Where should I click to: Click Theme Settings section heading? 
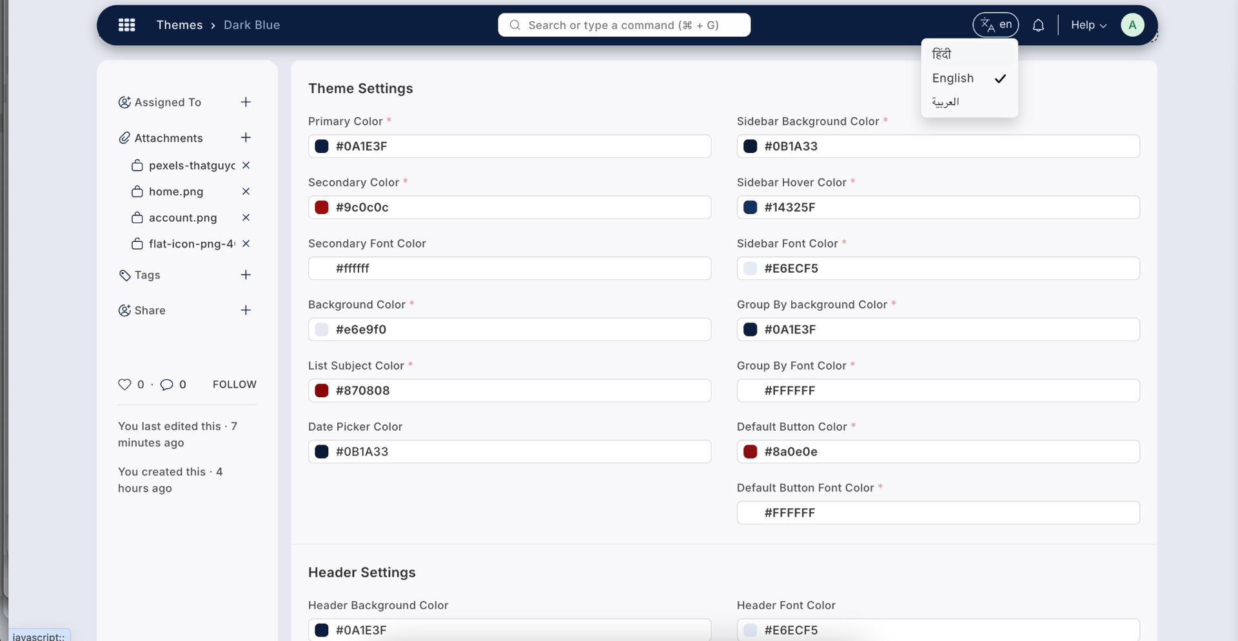coord(360,88)
